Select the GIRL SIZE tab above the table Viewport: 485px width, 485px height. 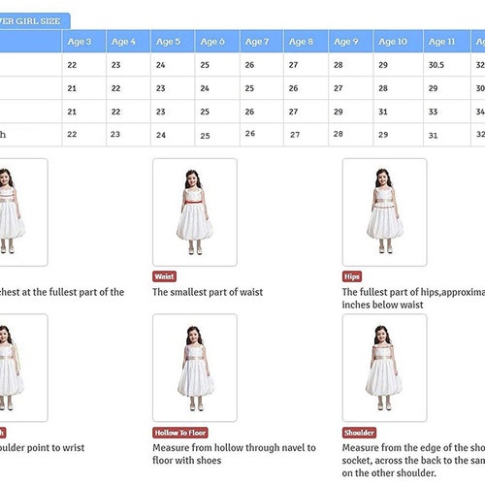coord(34,21)
